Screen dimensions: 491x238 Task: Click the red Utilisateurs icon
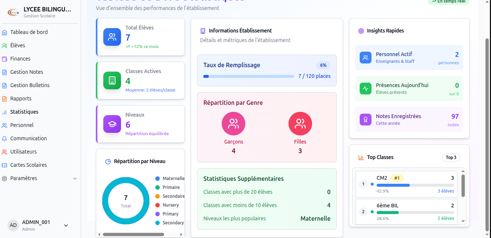[x=4, y=152]
